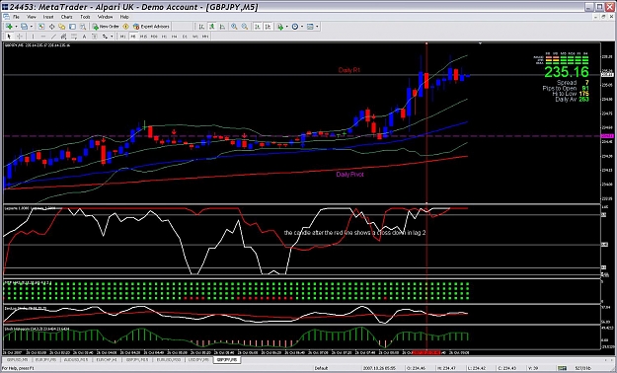
Task: Toggle the Strategy Tester icon
Action: pyautogui.click(x=83, y=27)
